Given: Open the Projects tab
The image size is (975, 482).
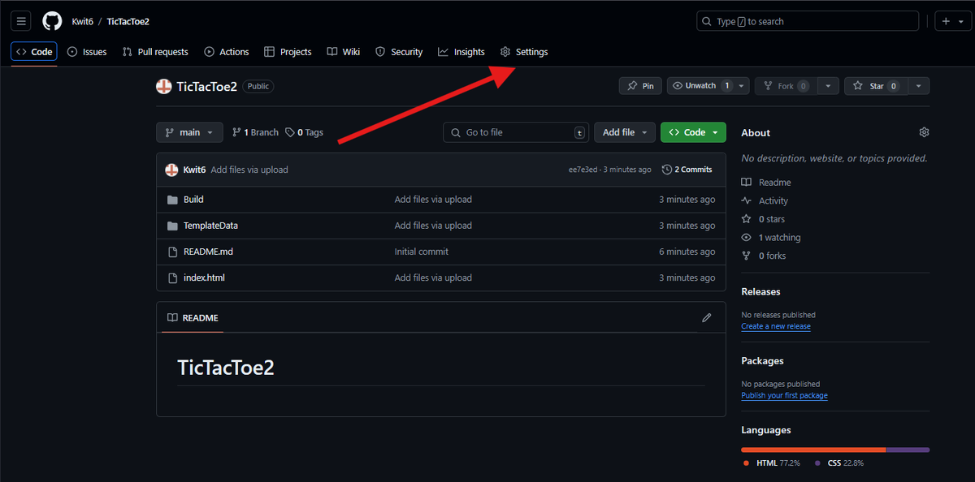Looking at the screenshot, I should pyautogui.click(x=288, y=52).
